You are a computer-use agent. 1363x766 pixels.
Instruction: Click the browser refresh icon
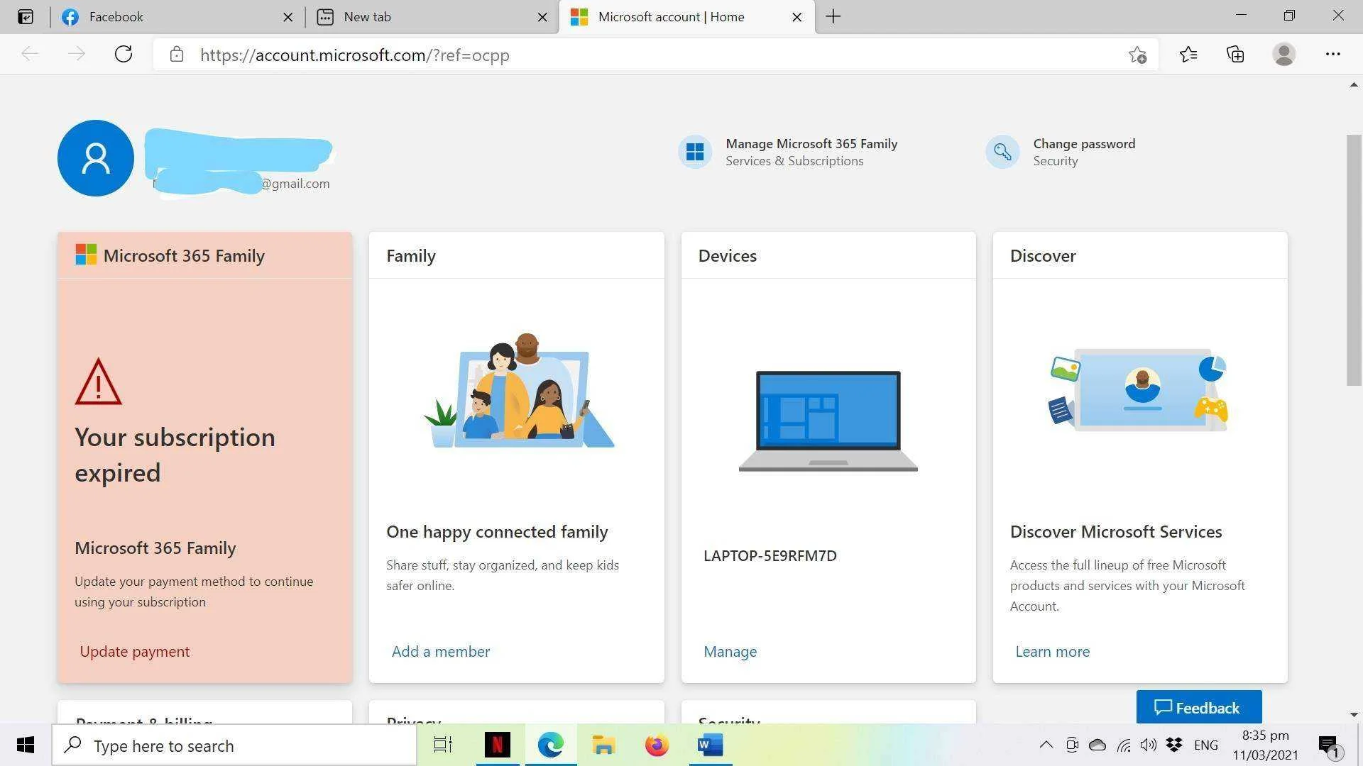click(124, 55)
